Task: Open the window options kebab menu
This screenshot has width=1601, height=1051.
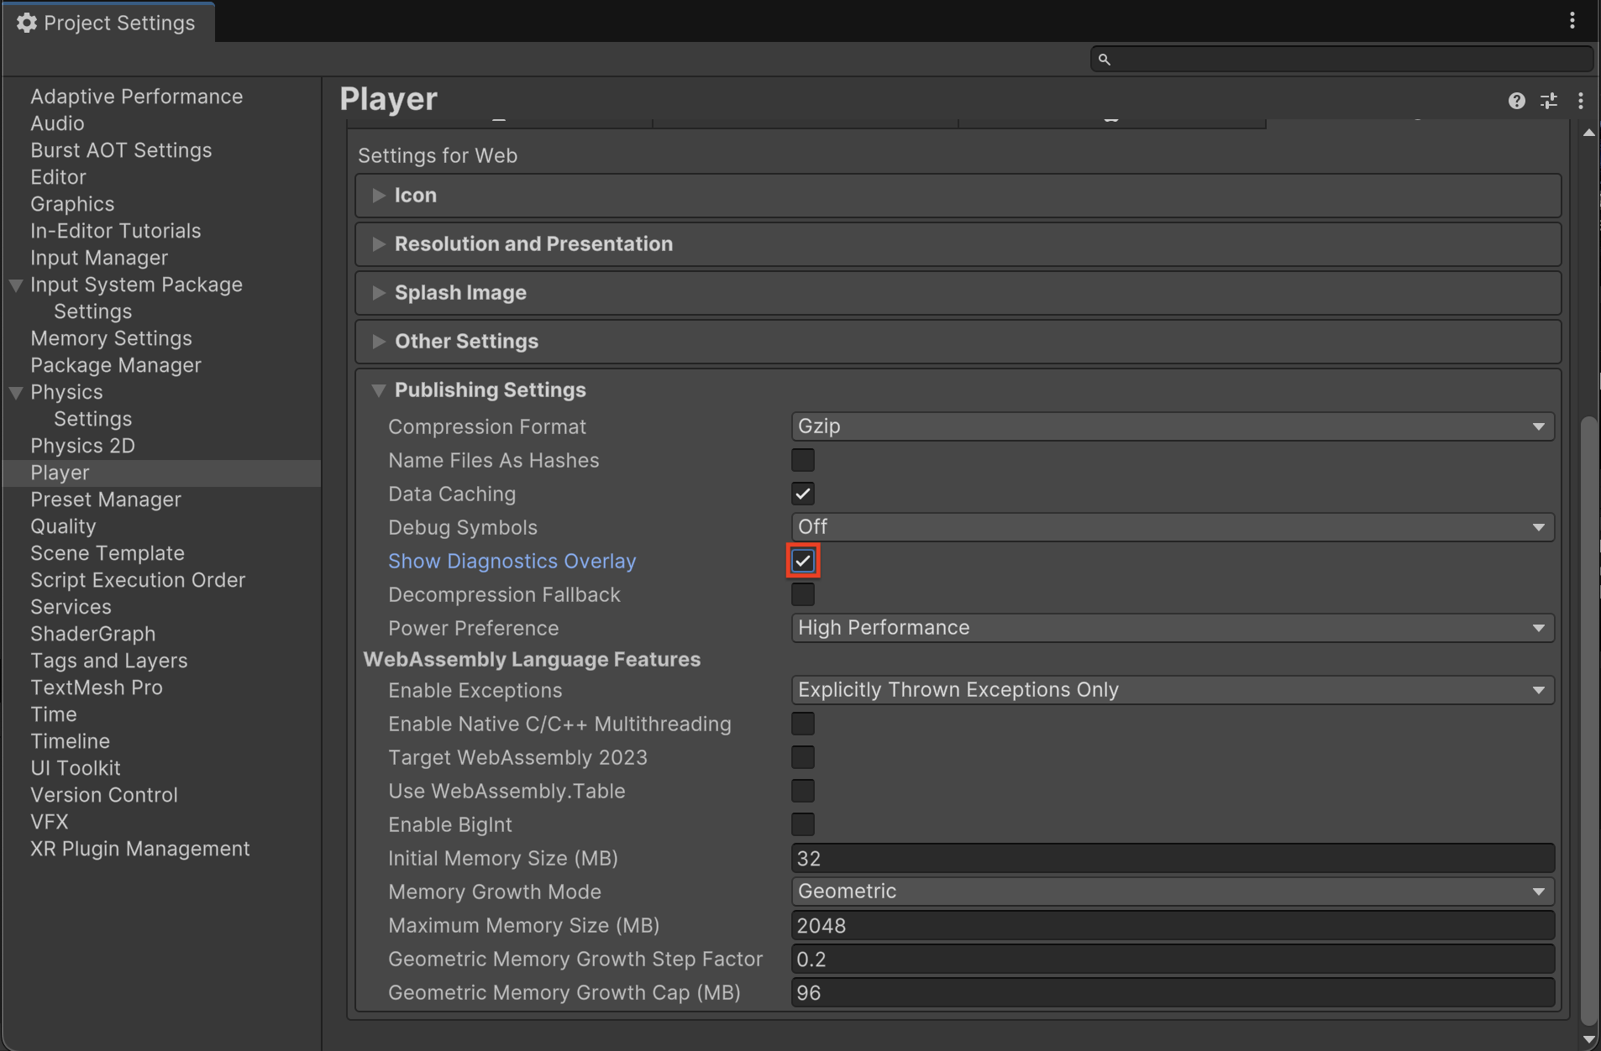Action: pyautogui.click(x=1572, y=21)
